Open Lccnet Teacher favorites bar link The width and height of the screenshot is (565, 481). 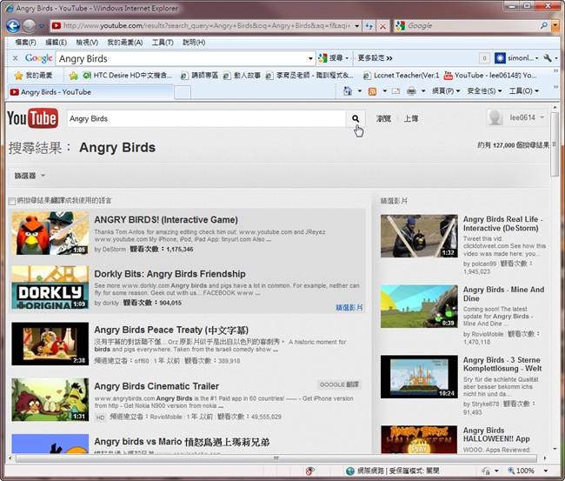coord(402,76)
